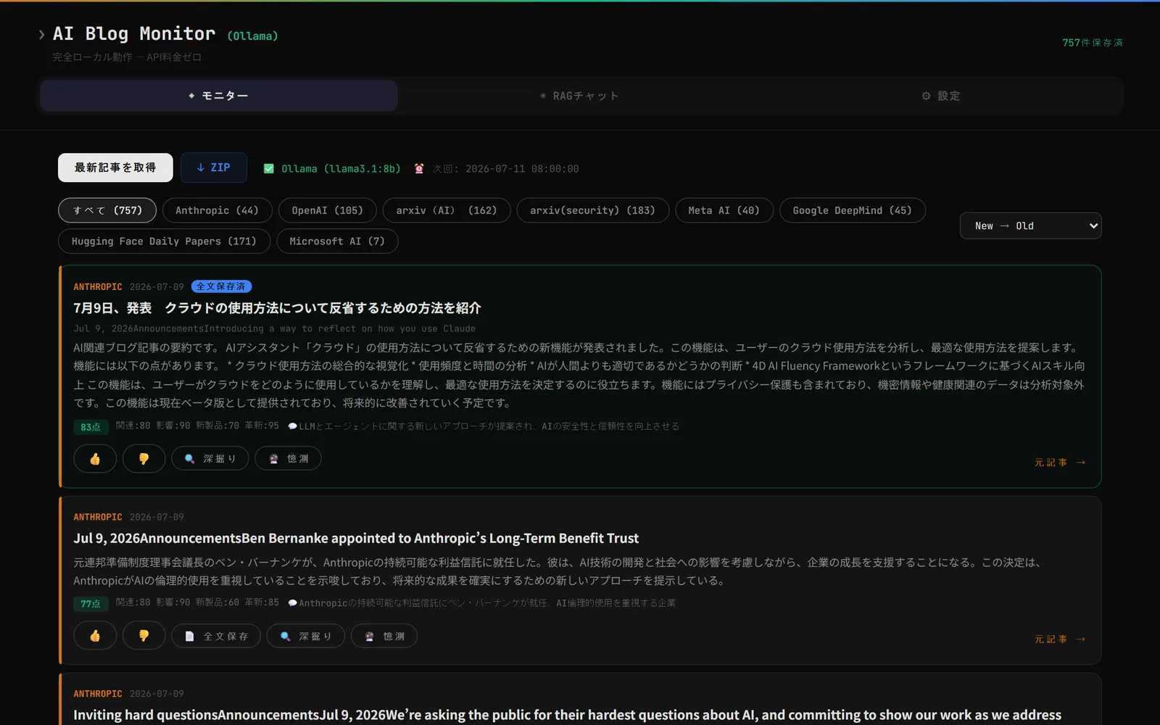Thumbs down the first Anthropic article
This screenshot has width=1160, height=725.
tap(144, 458)
